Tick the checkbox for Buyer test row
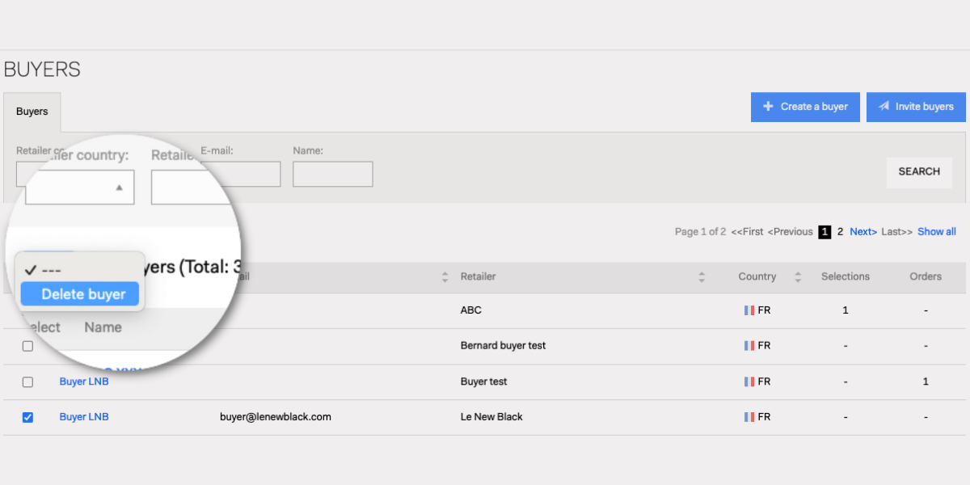This screenshot has height=485, width=970. pyautogui.click(x=27, y=382)
